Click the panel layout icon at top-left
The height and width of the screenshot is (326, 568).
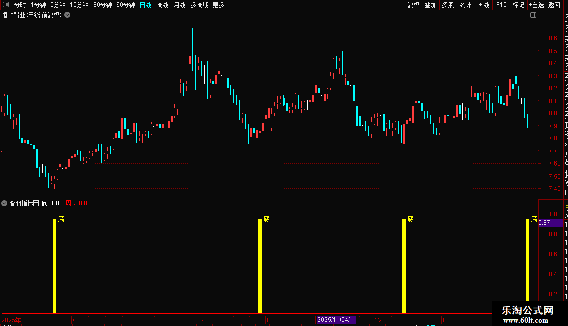[x=6, y=5]
